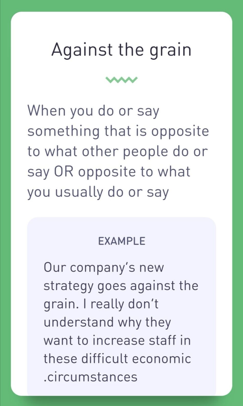Click "something that is opposite" line

point(118,131)
